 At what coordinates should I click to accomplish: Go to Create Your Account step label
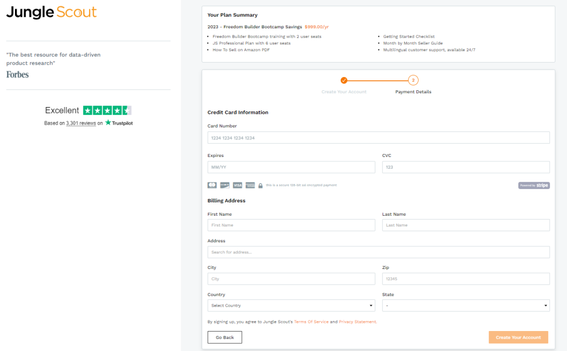[344, 92]
